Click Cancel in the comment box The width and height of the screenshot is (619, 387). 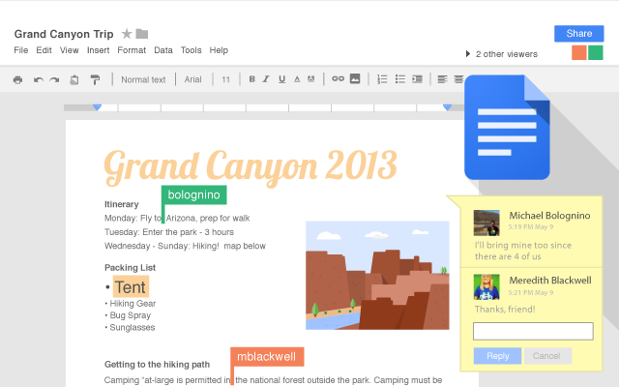pyautogui.click(x=546, y=356)
